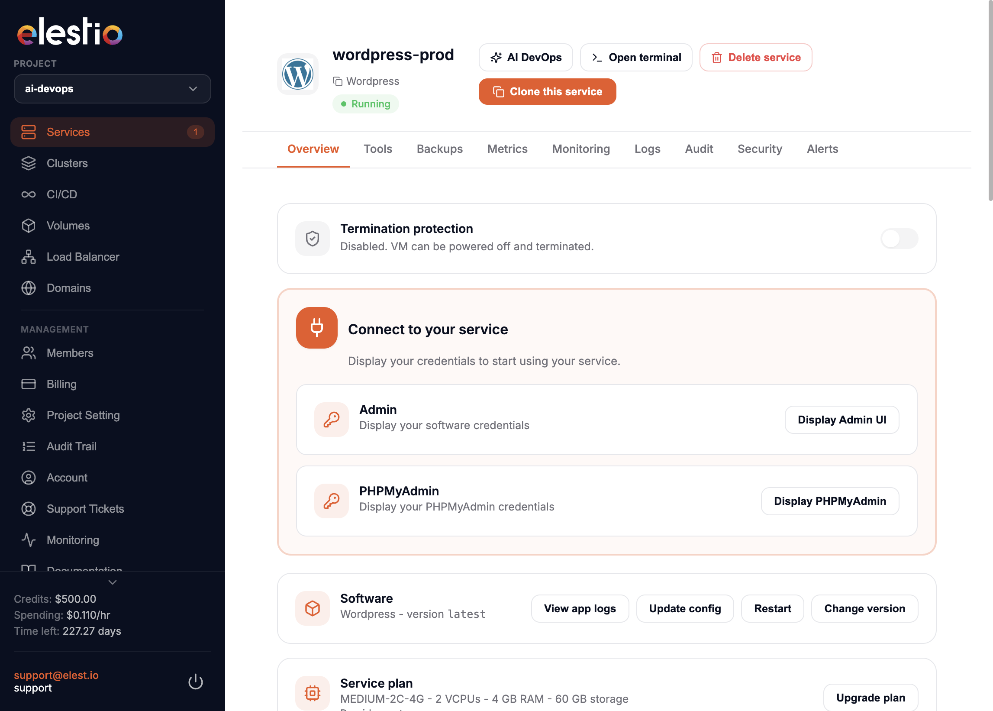Click the Delete service button

[x=756, y=57]
